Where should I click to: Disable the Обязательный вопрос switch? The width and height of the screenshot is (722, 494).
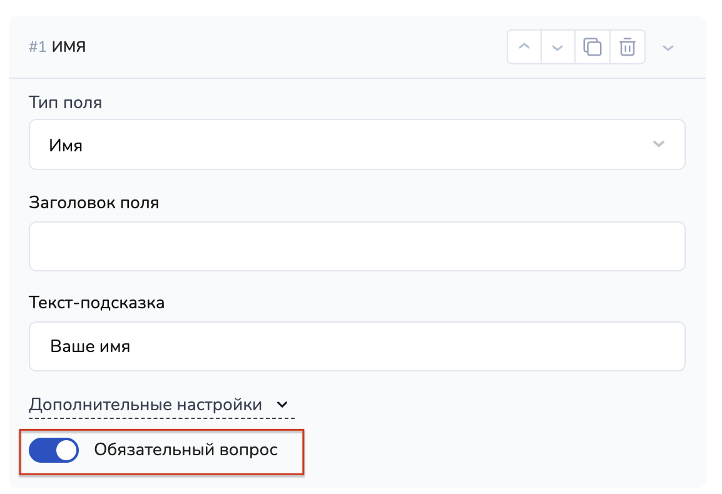coord(54,450)
